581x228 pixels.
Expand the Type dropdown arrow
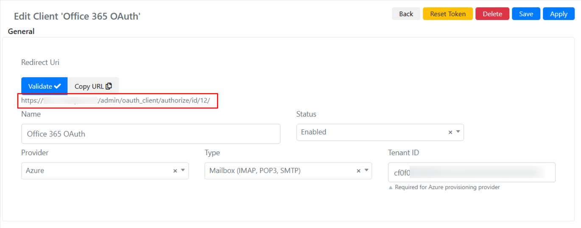(366, 170)
